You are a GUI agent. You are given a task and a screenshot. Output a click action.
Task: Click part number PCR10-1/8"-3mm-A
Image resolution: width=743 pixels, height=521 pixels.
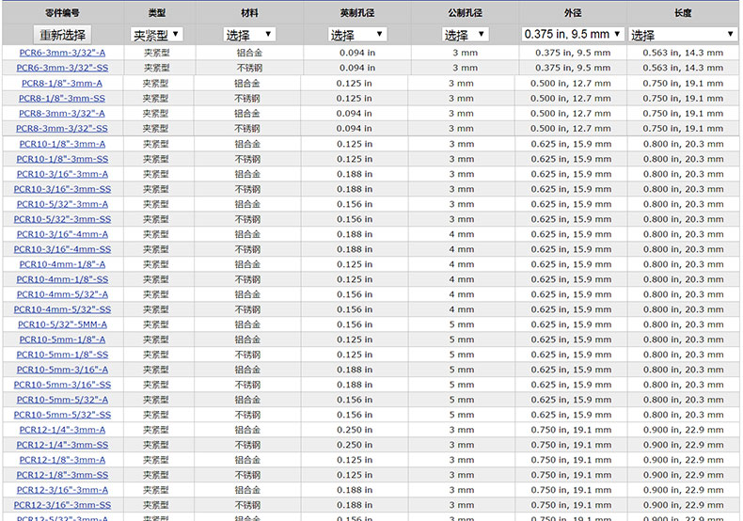click(62, 144)
